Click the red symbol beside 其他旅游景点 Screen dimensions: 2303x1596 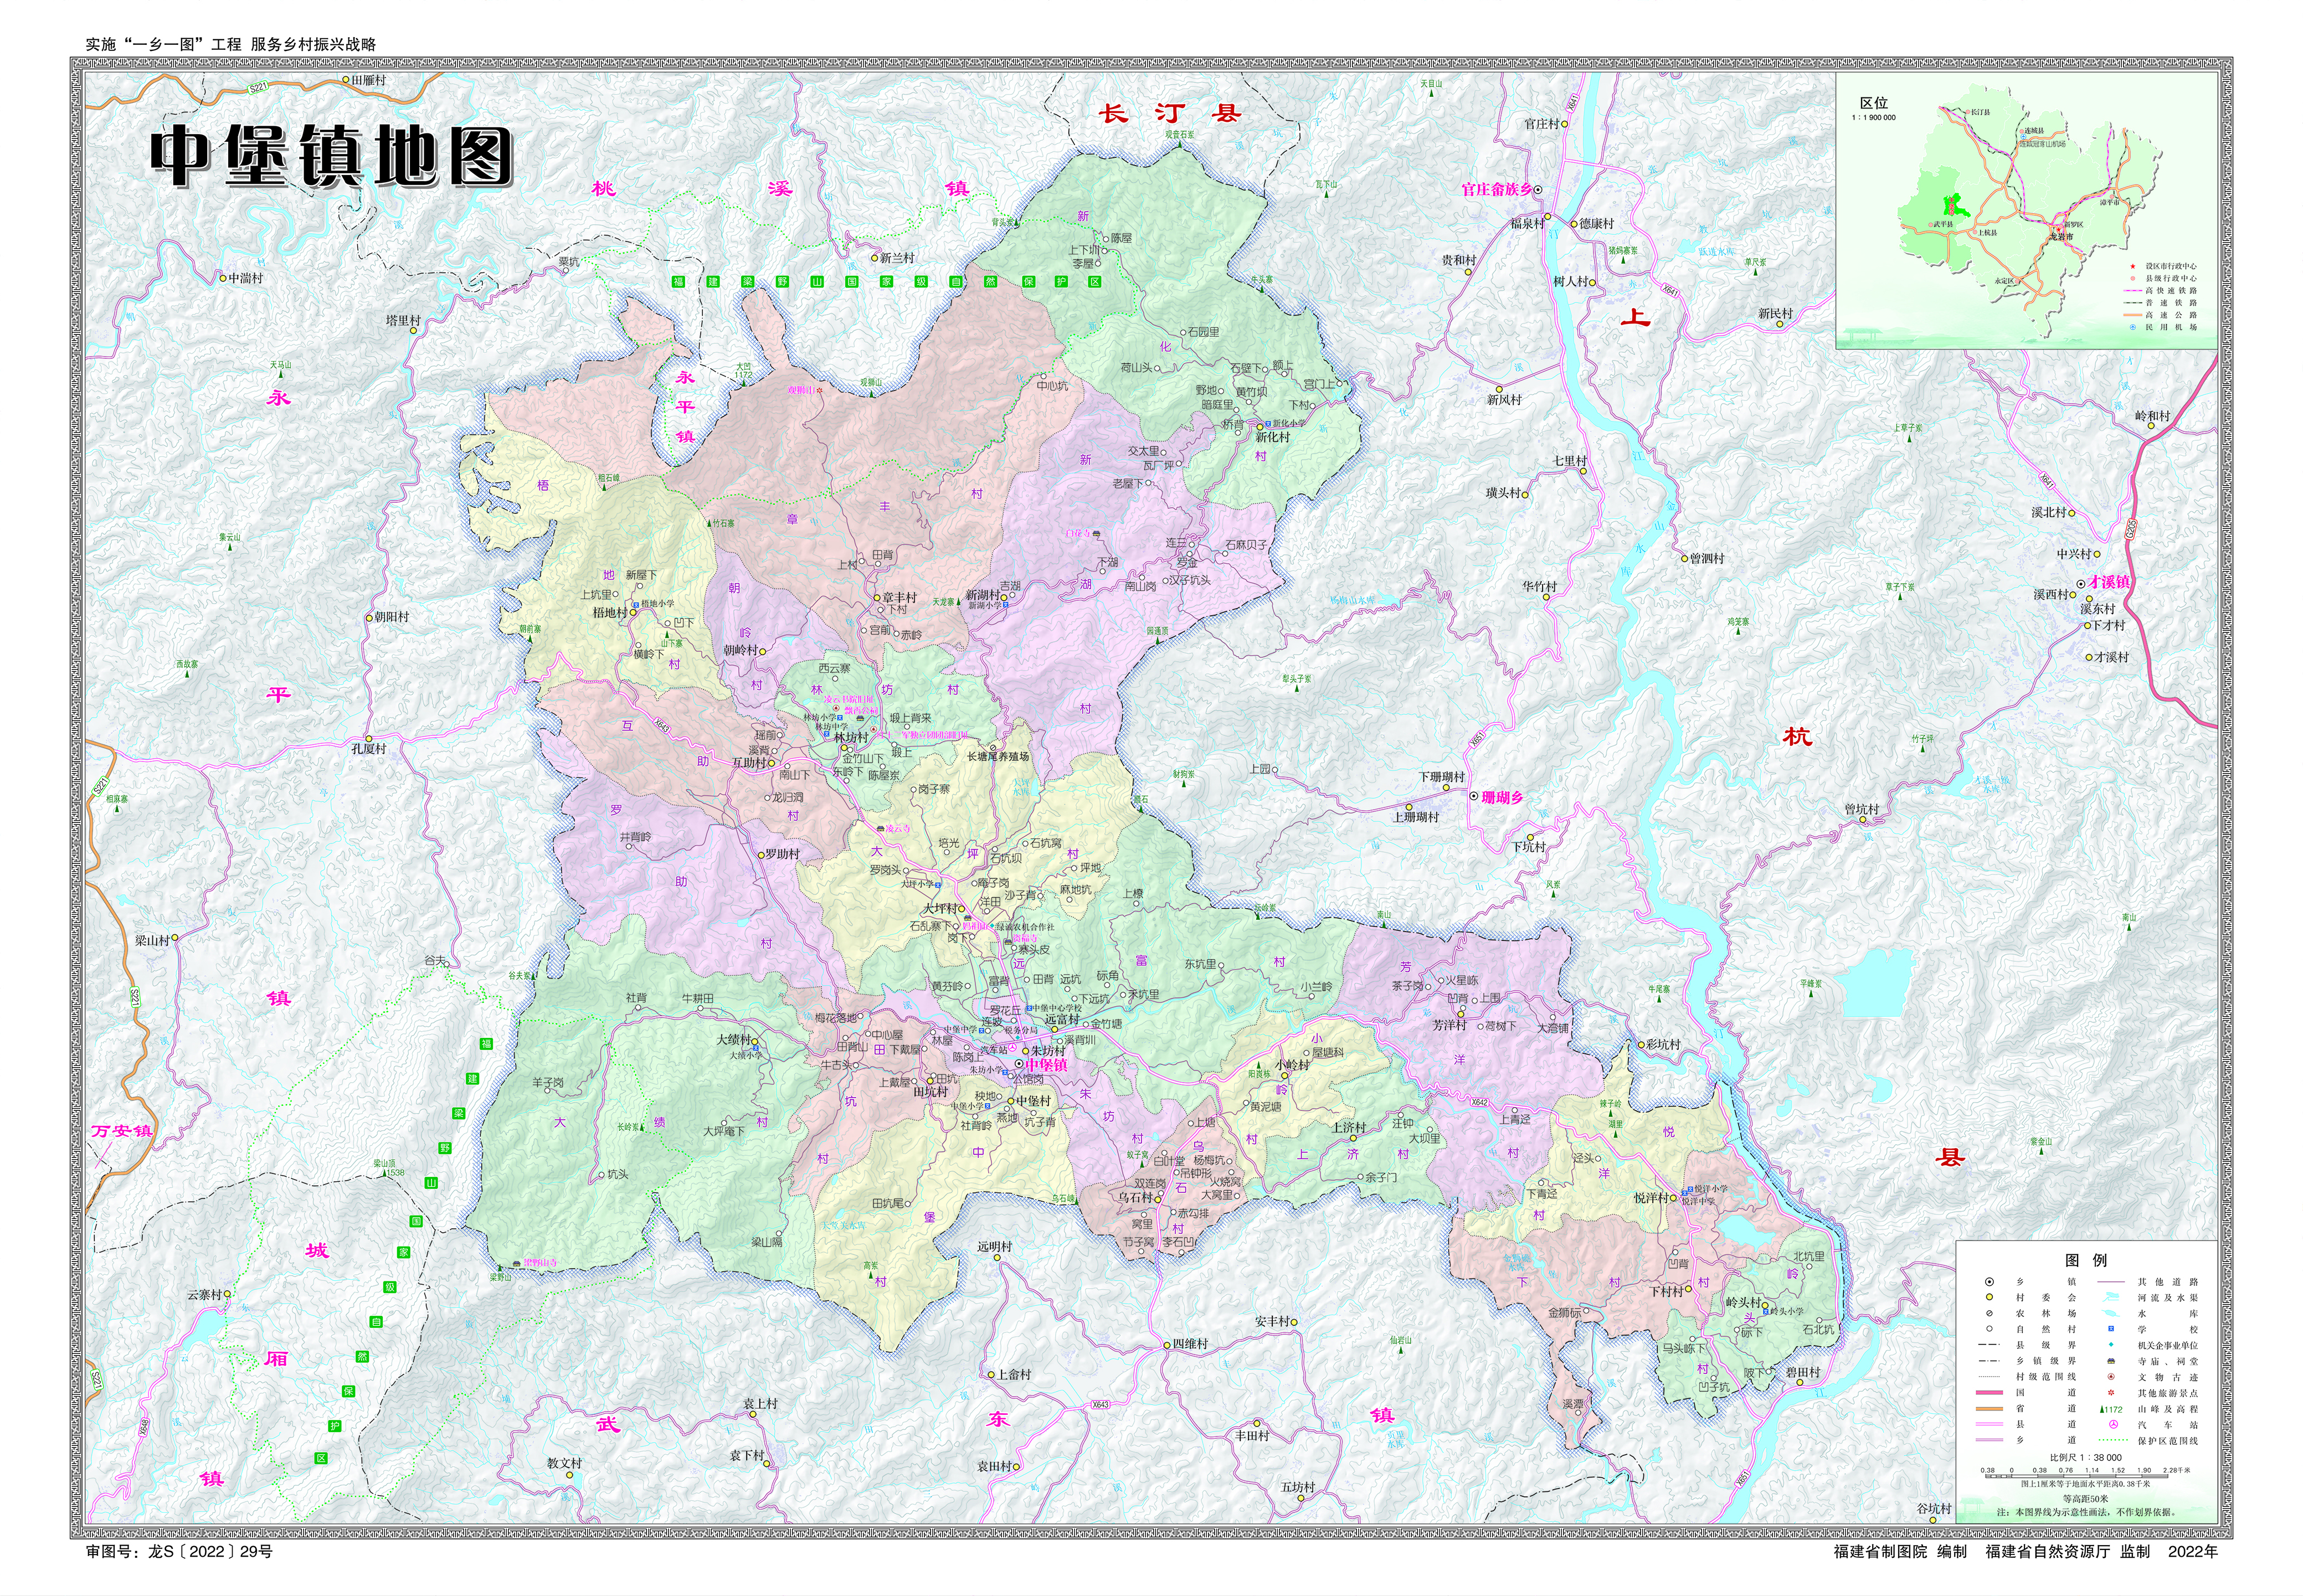tap(2111, 1393)
